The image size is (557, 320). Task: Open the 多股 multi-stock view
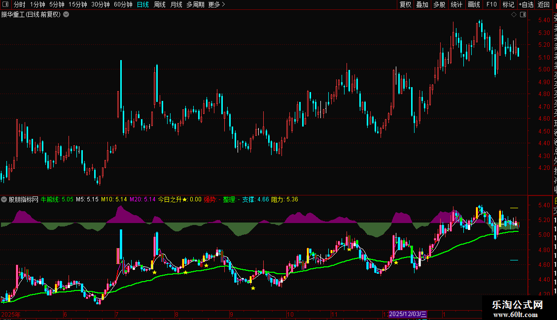[439, 4]
